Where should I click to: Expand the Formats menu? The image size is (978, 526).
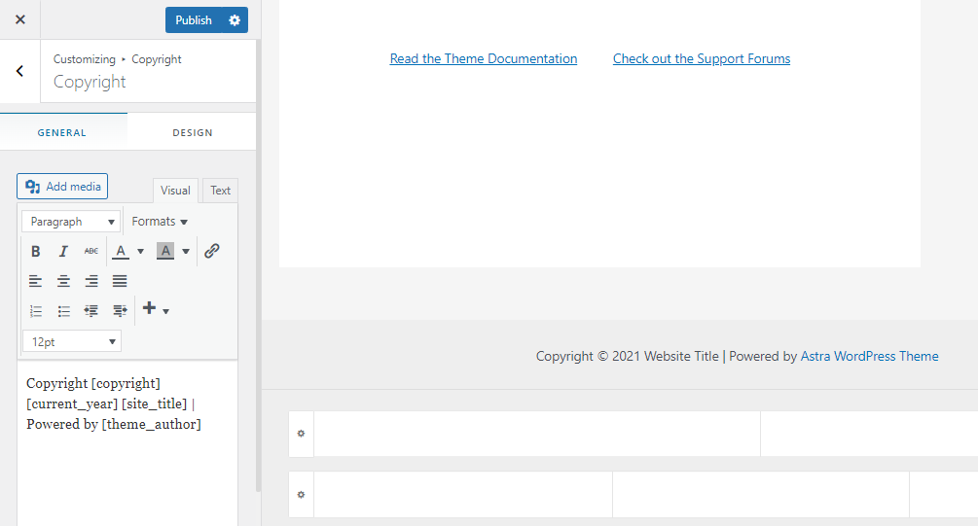tap(160, 222)
